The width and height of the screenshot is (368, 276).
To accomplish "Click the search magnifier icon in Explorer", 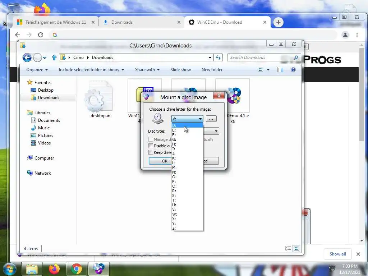I will point(296,57).
